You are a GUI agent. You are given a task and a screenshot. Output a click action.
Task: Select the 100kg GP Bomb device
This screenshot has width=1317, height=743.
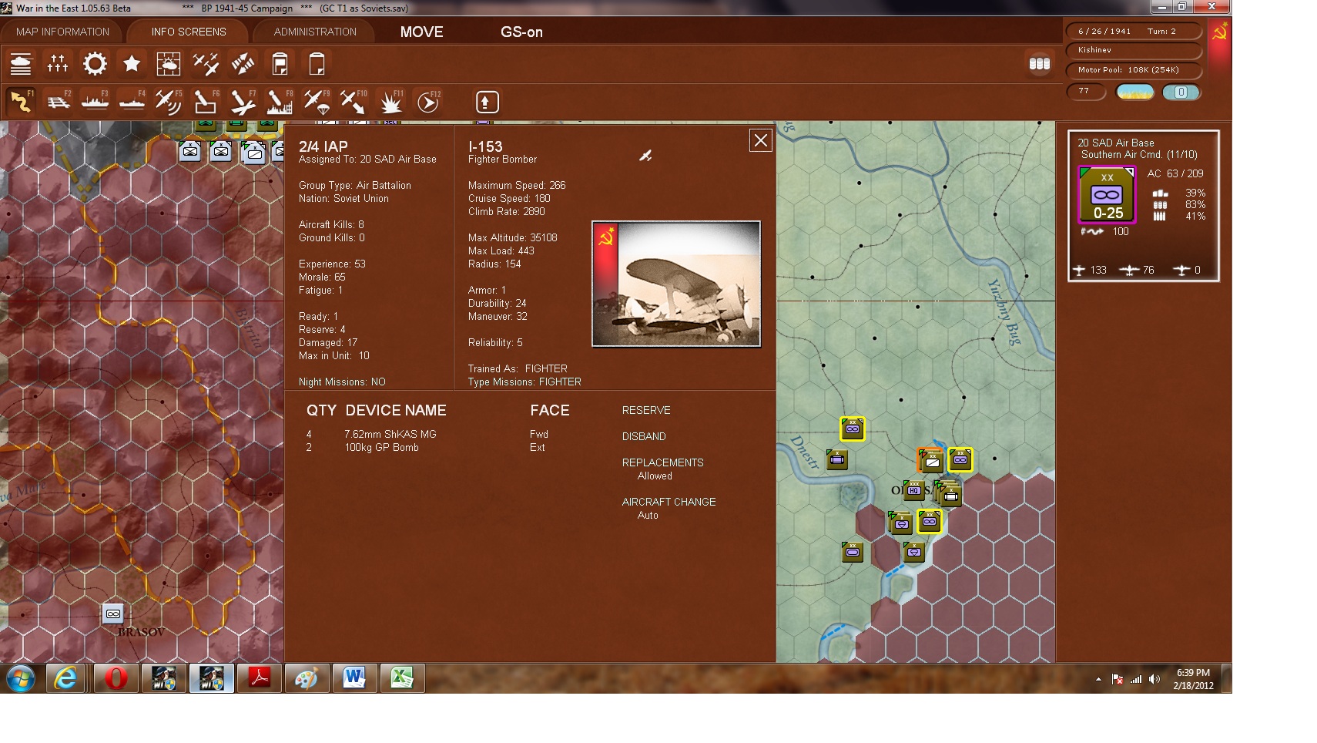(x=381, y=447)
